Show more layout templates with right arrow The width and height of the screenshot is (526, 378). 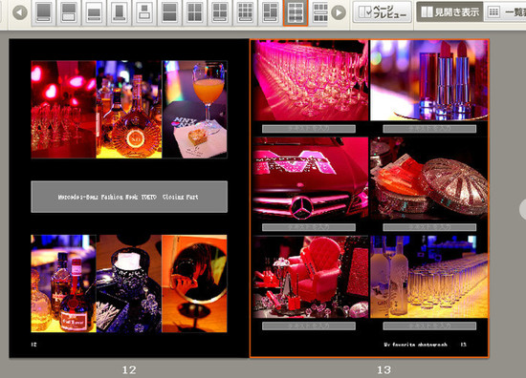[339, 12]
